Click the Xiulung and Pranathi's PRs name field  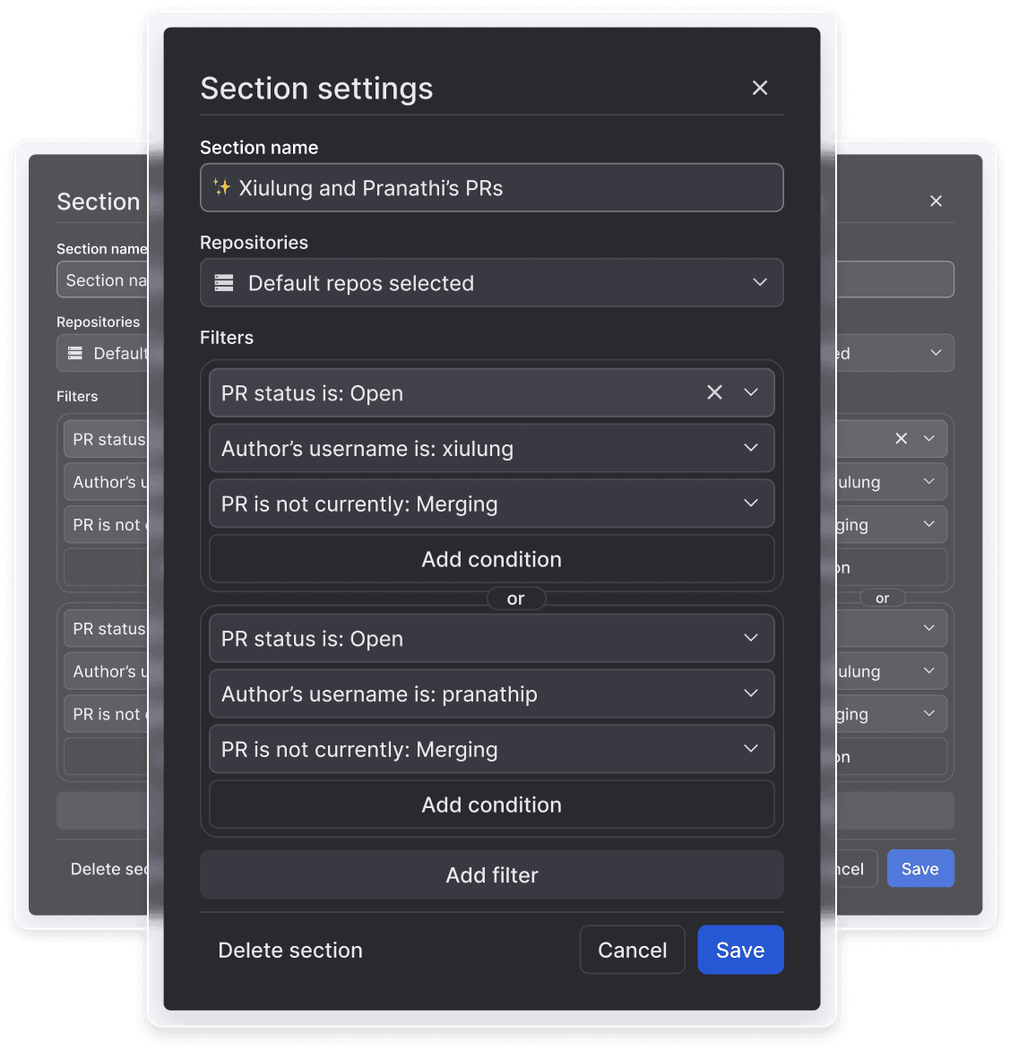491,188
